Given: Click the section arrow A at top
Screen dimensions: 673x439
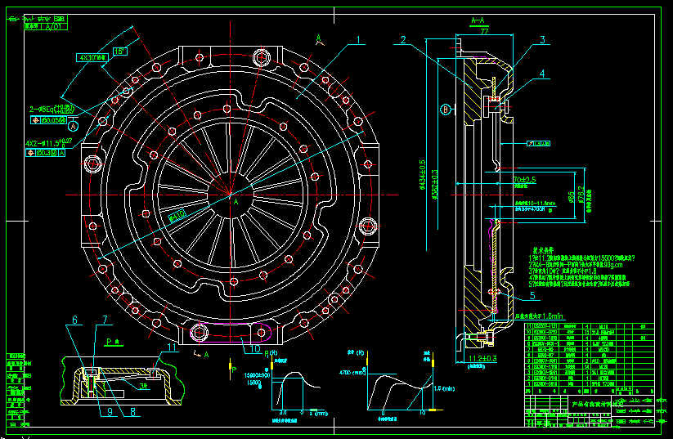Looking at the screenshot, I should coord(318,38).
